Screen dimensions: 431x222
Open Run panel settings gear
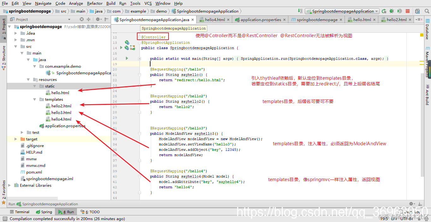(x=412, y=204)
